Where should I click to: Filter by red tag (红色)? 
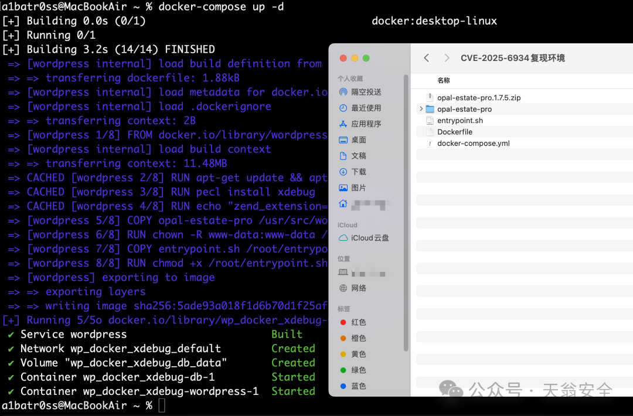353,322
